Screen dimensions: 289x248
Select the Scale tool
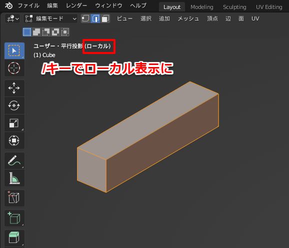[x=14, y=123]
